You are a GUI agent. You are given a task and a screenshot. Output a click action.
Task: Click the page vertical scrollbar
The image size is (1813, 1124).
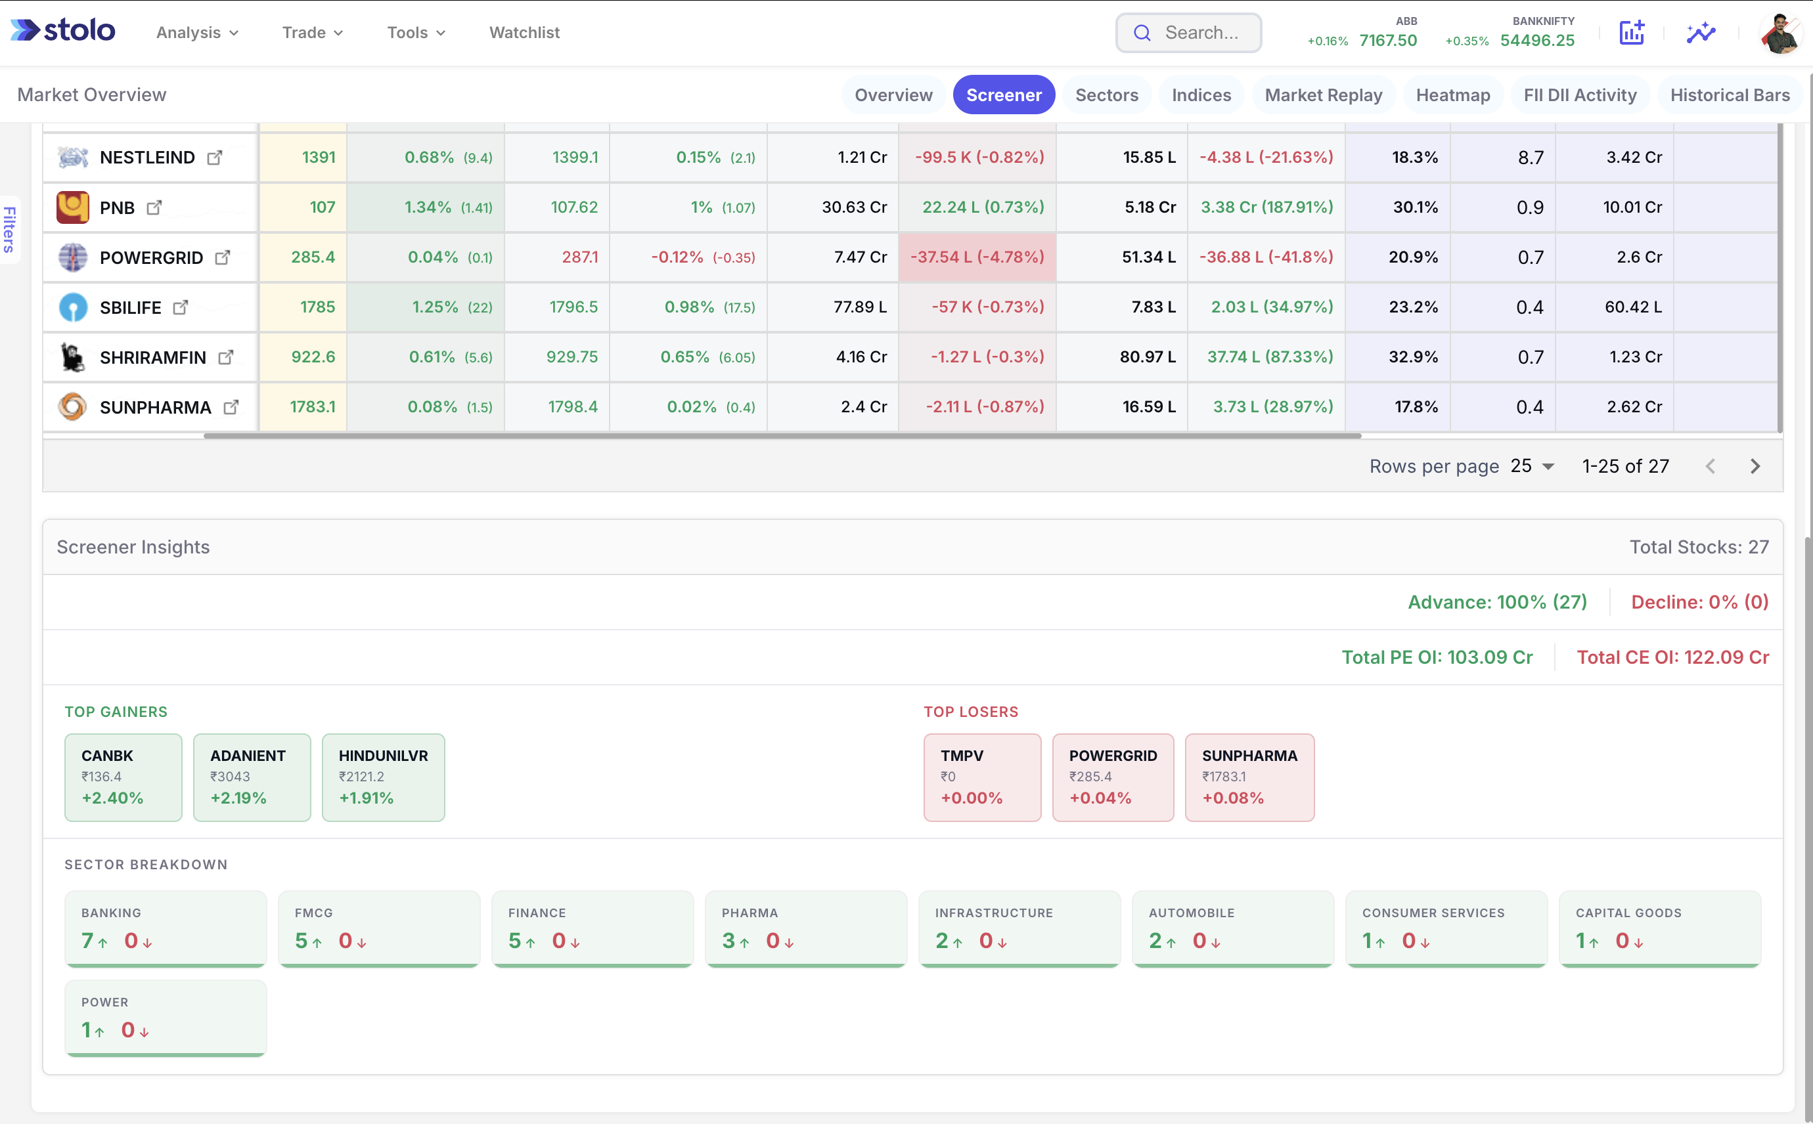1808,829
